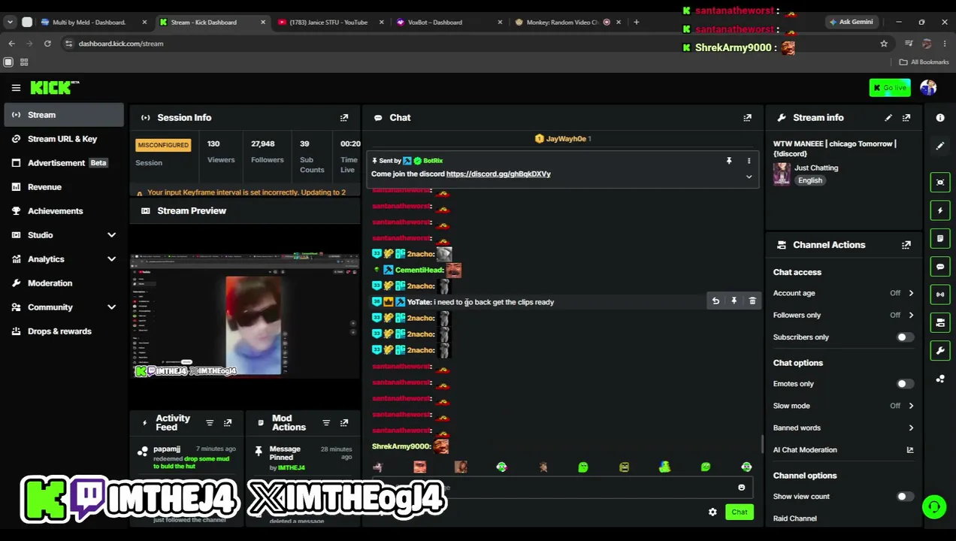
Task: Toggle session info broadcast icon in right toolbar
Action: (940, 295)
